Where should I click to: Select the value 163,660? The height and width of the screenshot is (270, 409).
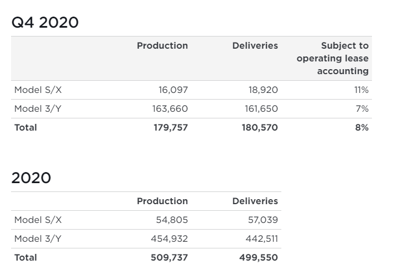(170, 108)
